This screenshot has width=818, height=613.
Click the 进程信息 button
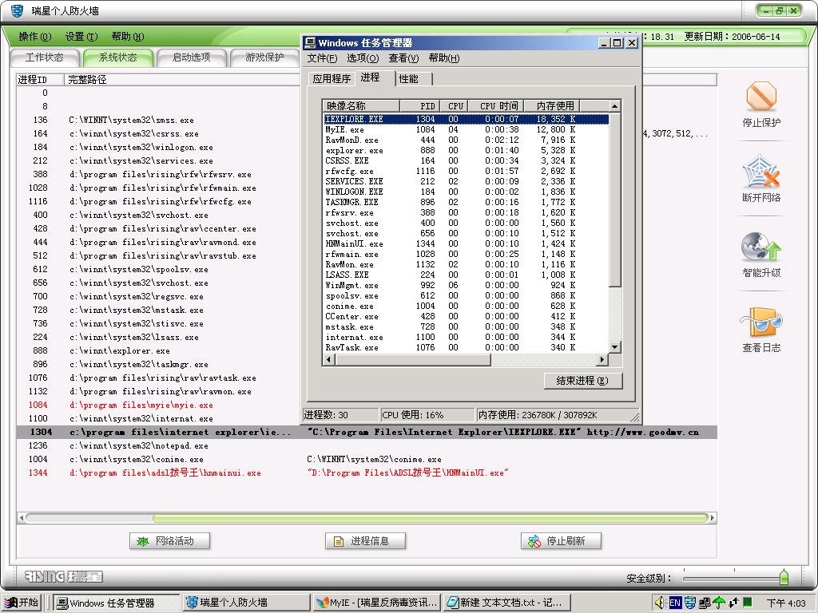(x=365, y=541)
